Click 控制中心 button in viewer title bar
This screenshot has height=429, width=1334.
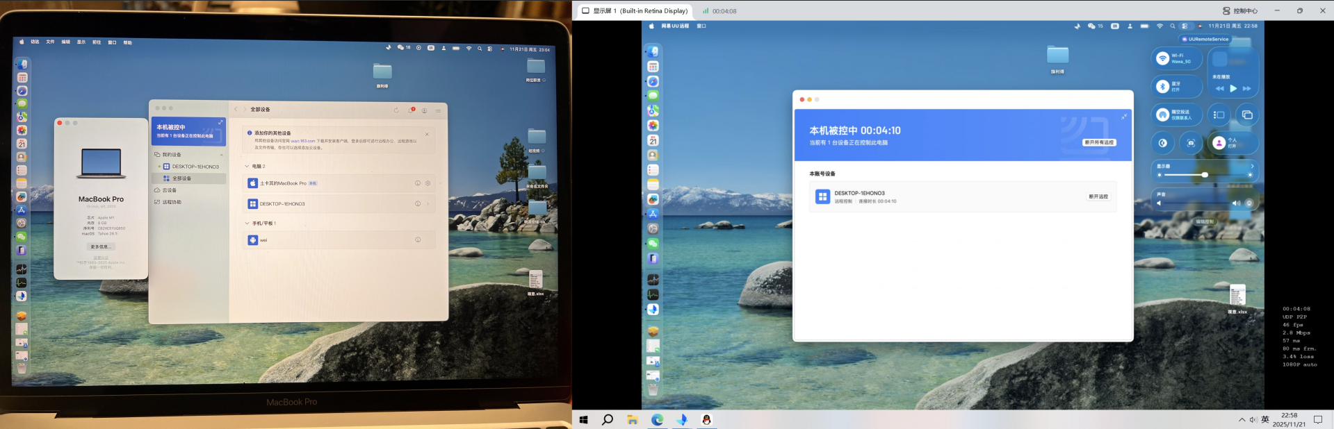pos(1240,10)
